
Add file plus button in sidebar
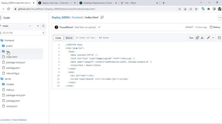click(x=38, y=26)
